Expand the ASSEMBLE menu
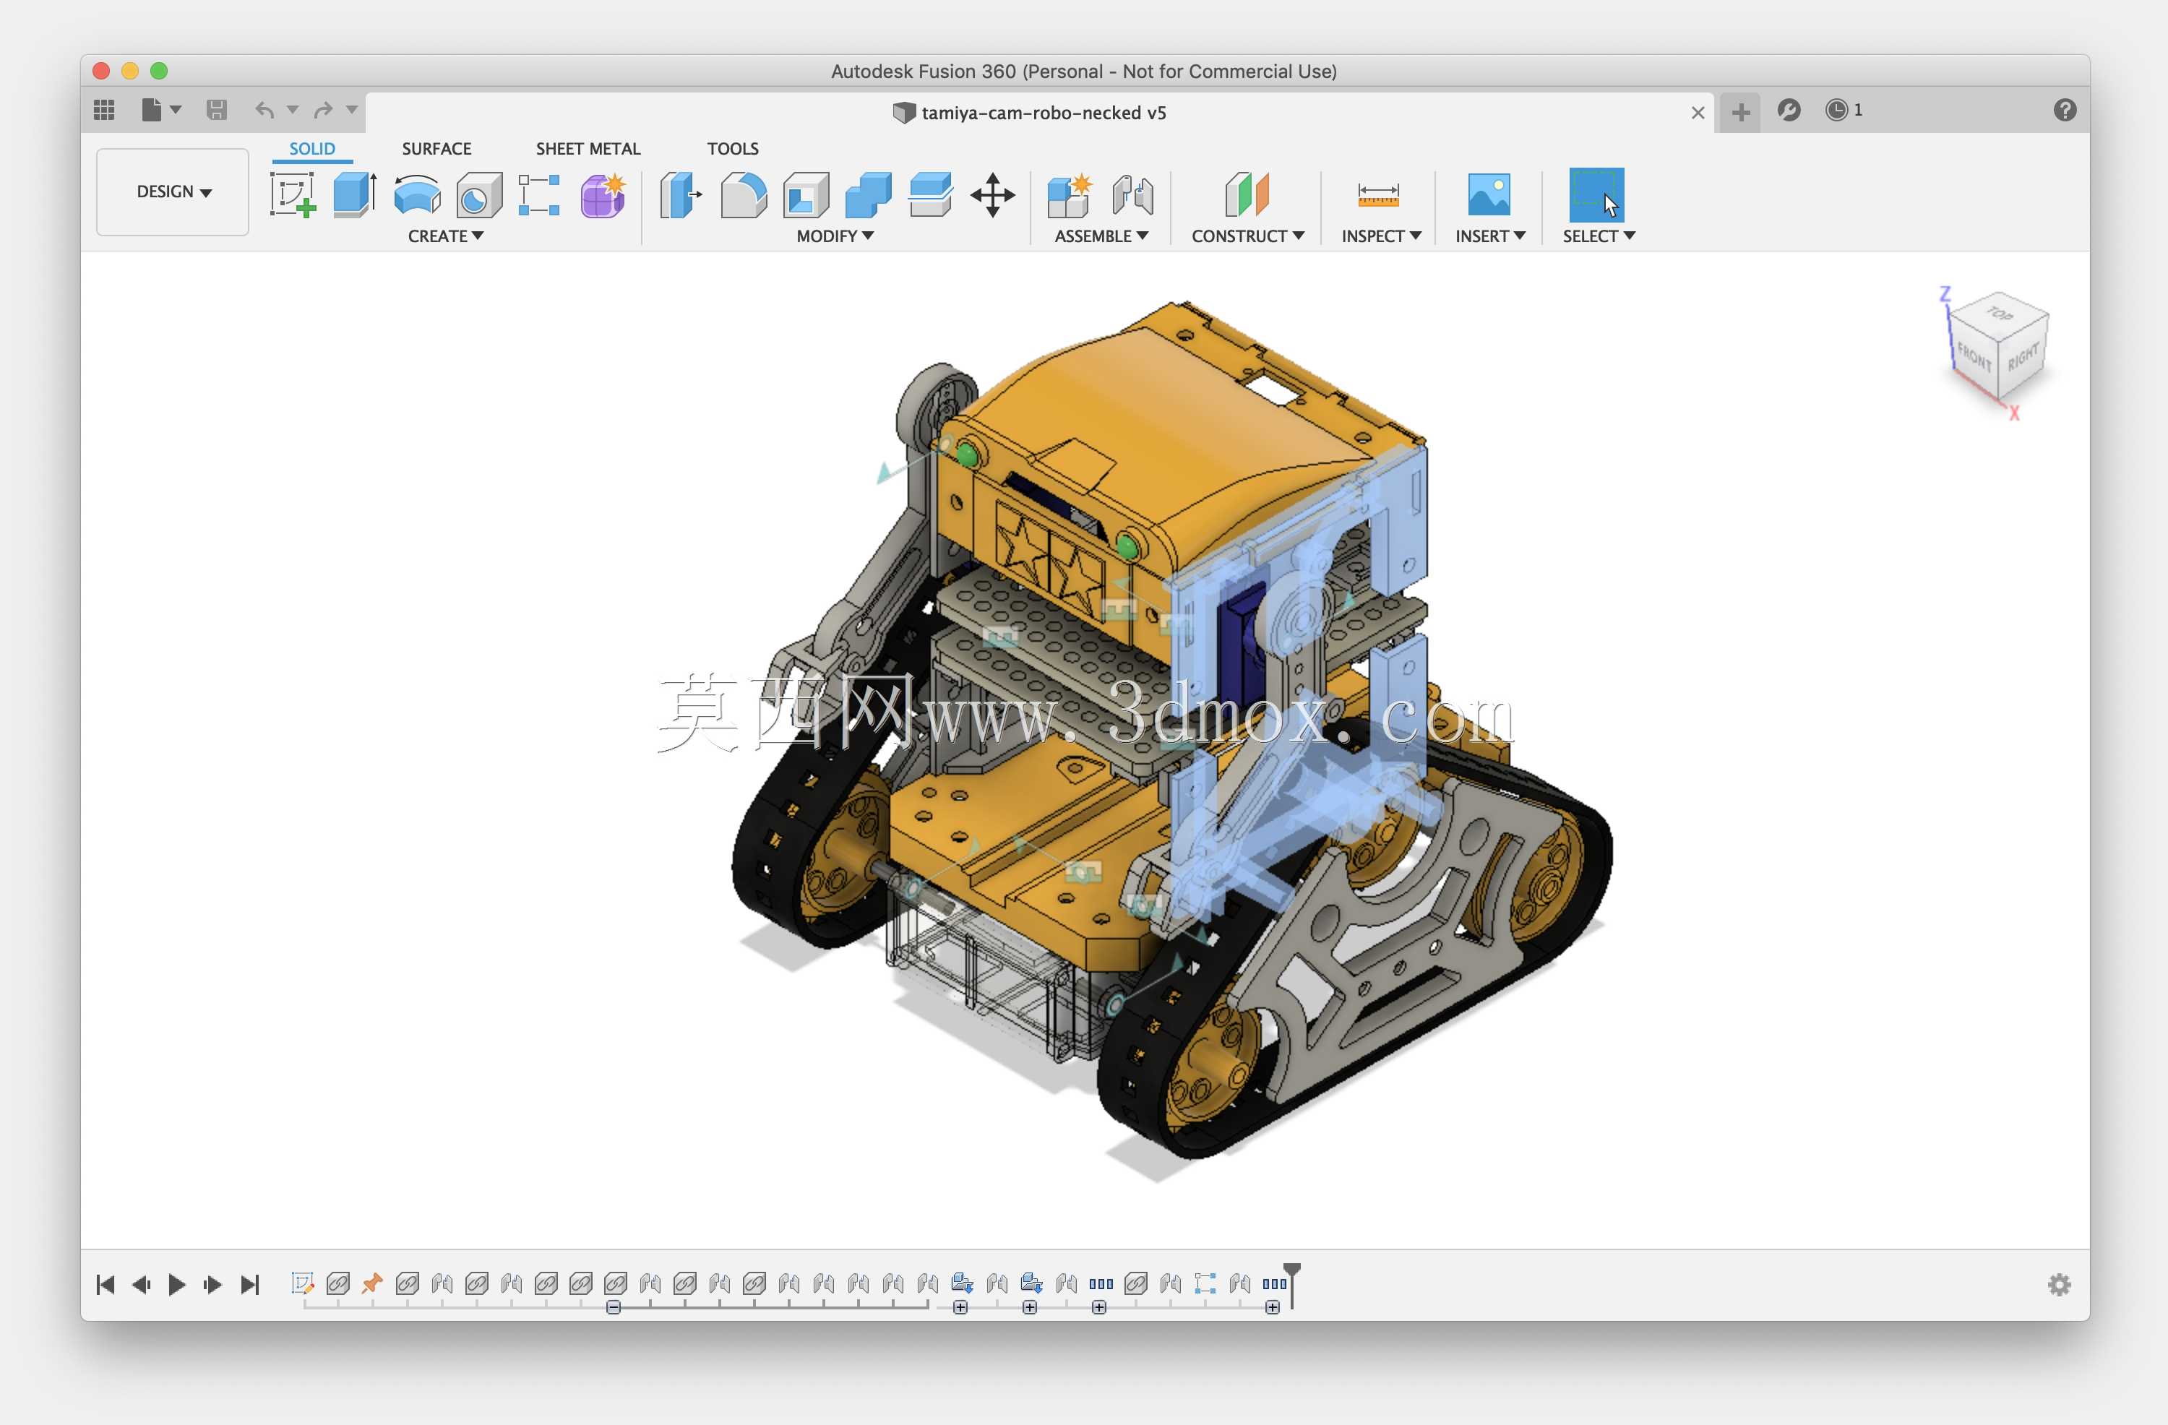The height and width of the screenshot is (1425, 2168). pos(1101,236)
